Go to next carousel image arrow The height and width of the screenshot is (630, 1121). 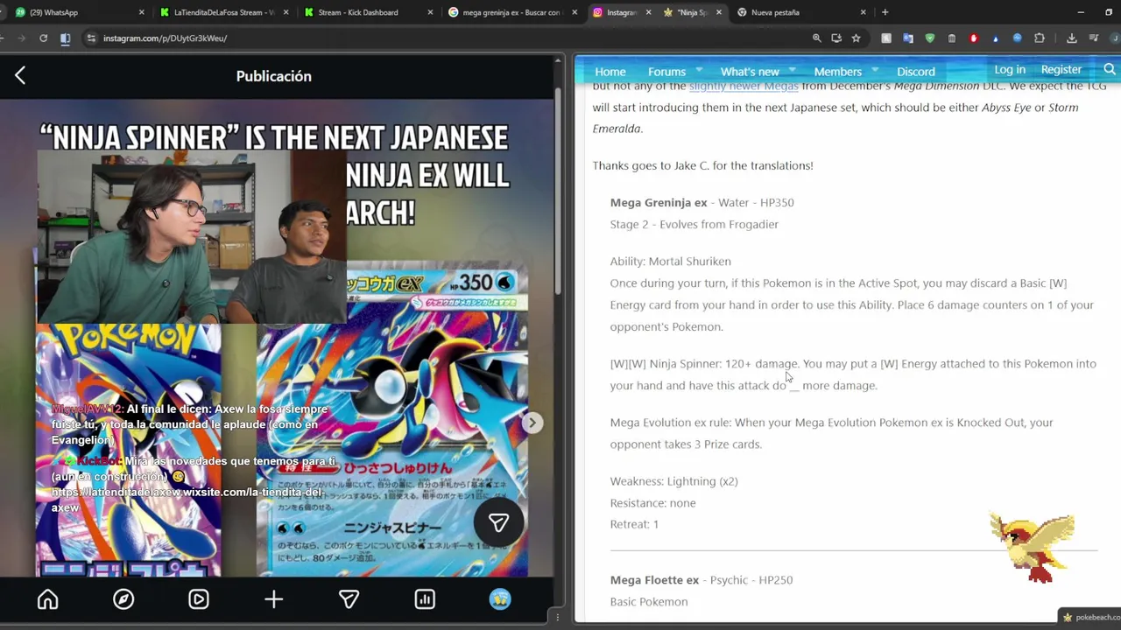point(532,423)
